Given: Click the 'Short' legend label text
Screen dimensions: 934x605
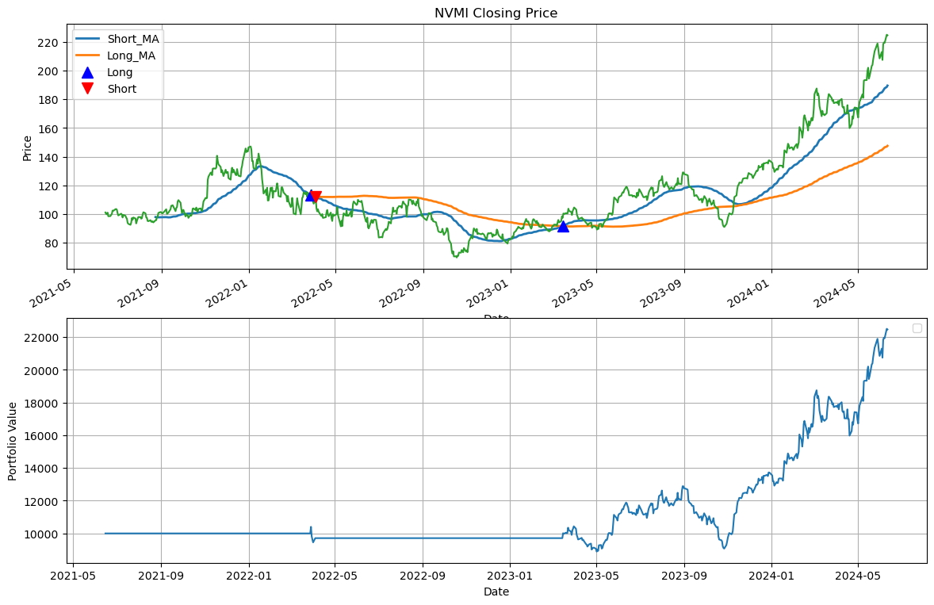Looking at the screenshot, I should coord(122,90).
